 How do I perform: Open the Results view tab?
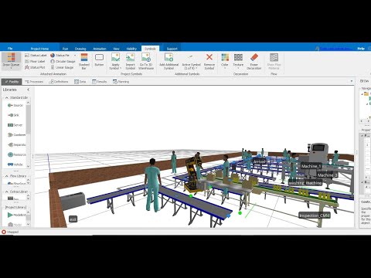[99, 82]
